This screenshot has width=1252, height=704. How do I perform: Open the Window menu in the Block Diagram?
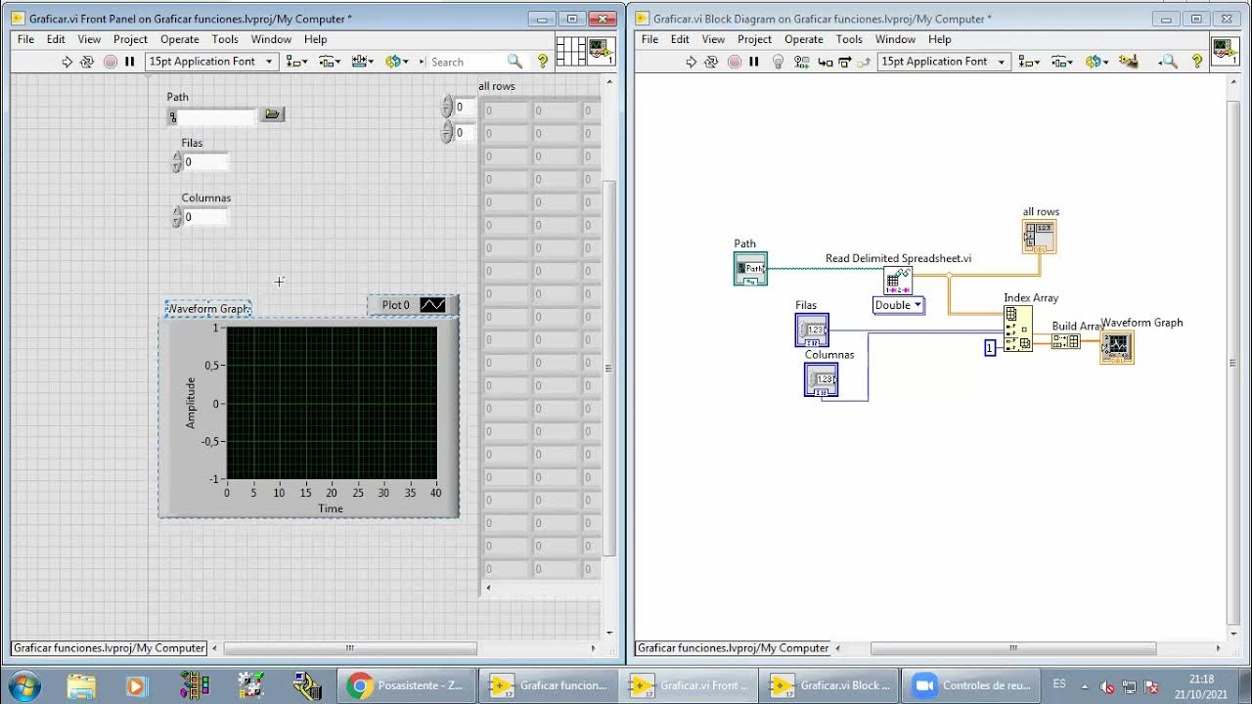click(895, 39)
